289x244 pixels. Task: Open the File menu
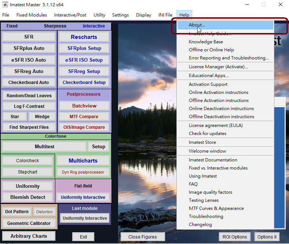(6, 15)
